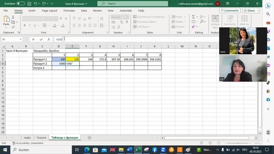Click the Save icon in title bar
274x154 pixels.
[x=30, y=3]
